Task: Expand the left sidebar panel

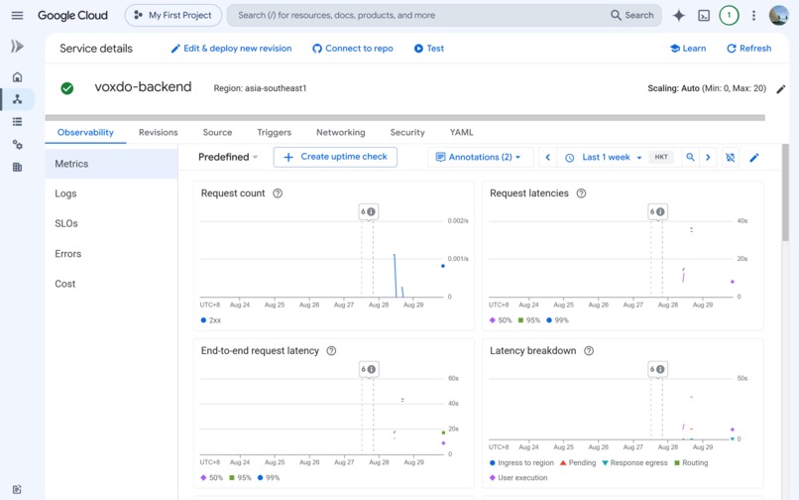Action: [x=17, y=47]
